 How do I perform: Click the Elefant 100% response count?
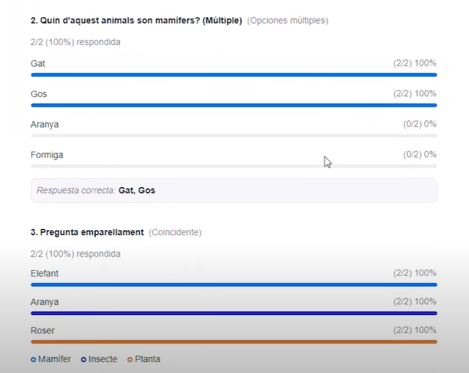click(x=415, y=273)
